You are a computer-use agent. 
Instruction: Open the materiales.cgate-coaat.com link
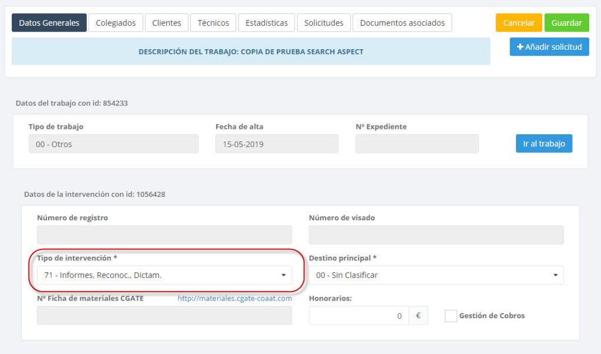235,298
